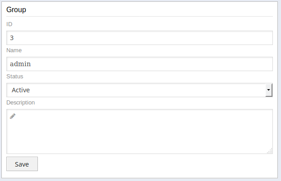Place cursor on the value 3

click(12, 38)
